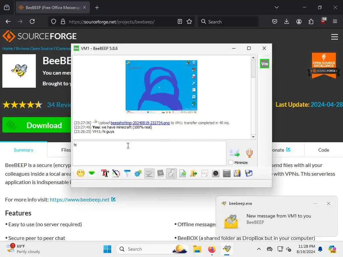Expand the list all tabs chevron
Viewport: 343px width, 257px height.
point(277,7)
